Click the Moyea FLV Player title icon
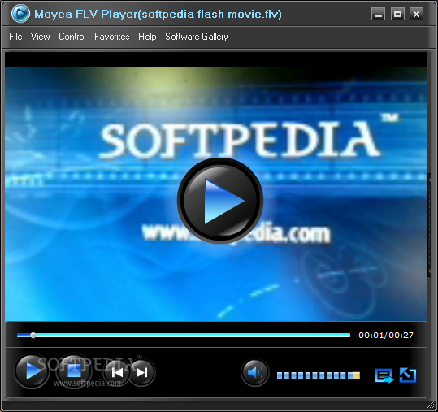The image size is (438, 412). point(20,13)
